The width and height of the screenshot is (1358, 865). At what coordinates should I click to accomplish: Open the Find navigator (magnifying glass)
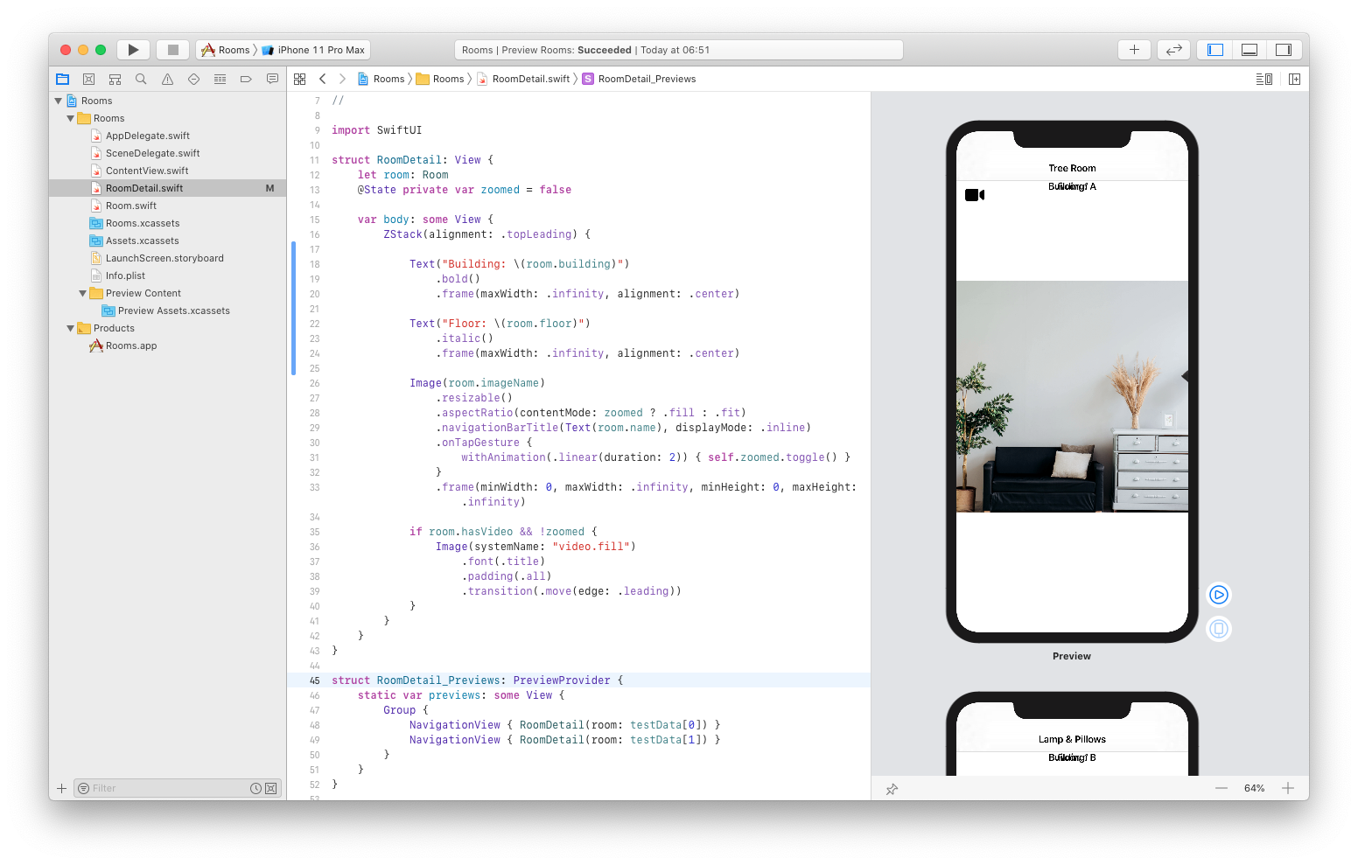(141, 78)
